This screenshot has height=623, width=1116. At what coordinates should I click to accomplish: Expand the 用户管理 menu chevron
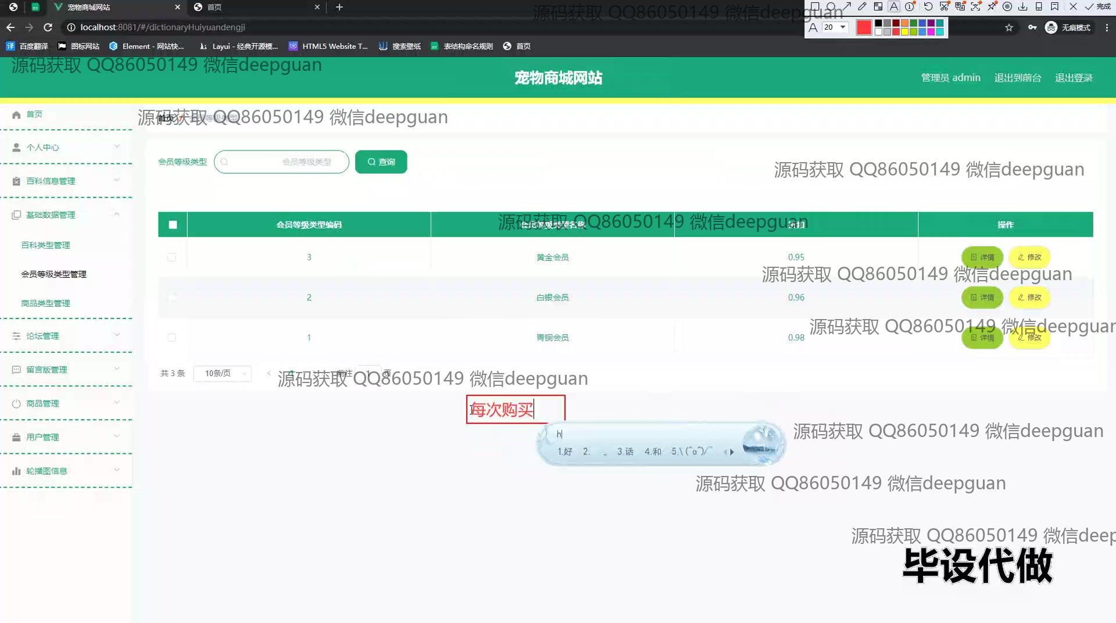[117, 436]
